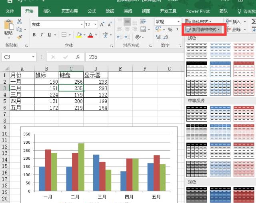Center text horizontally in cell
The image size is (256, 203).
pos(127,29)
